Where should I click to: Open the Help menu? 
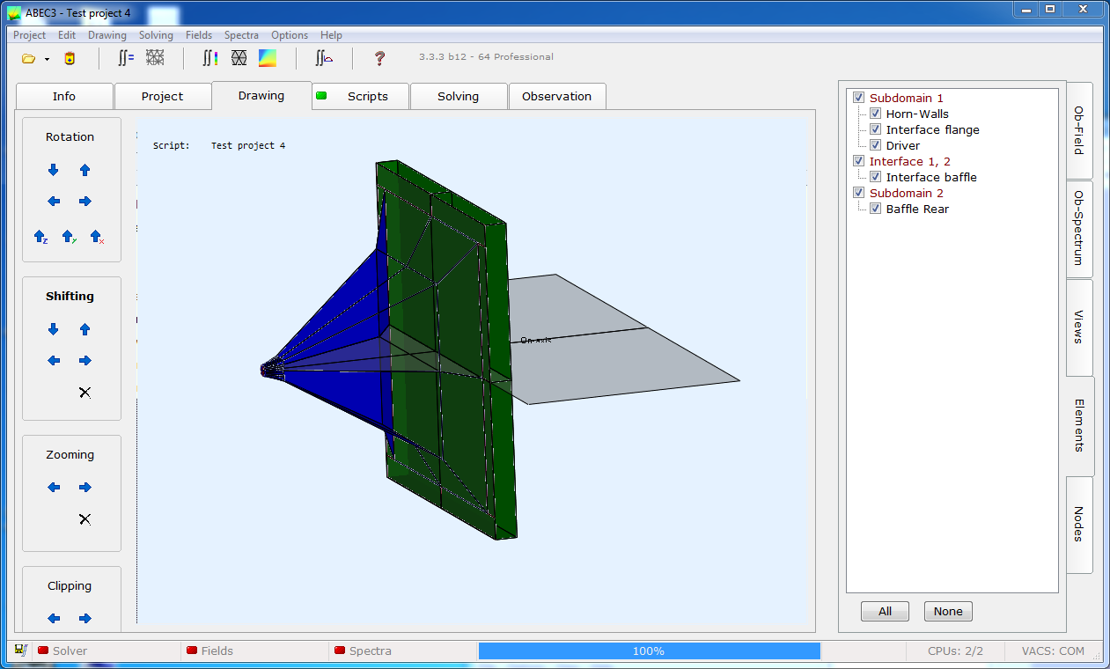[x=331, y=35]
